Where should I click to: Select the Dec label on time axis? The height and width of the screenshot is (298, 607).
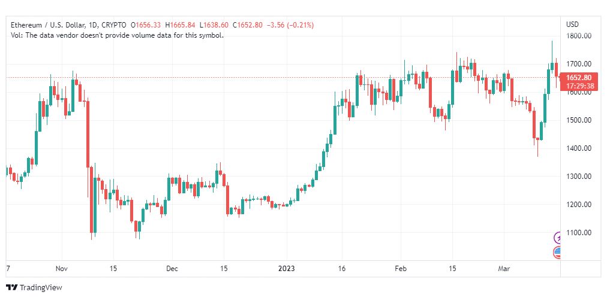tap(172, 268)
